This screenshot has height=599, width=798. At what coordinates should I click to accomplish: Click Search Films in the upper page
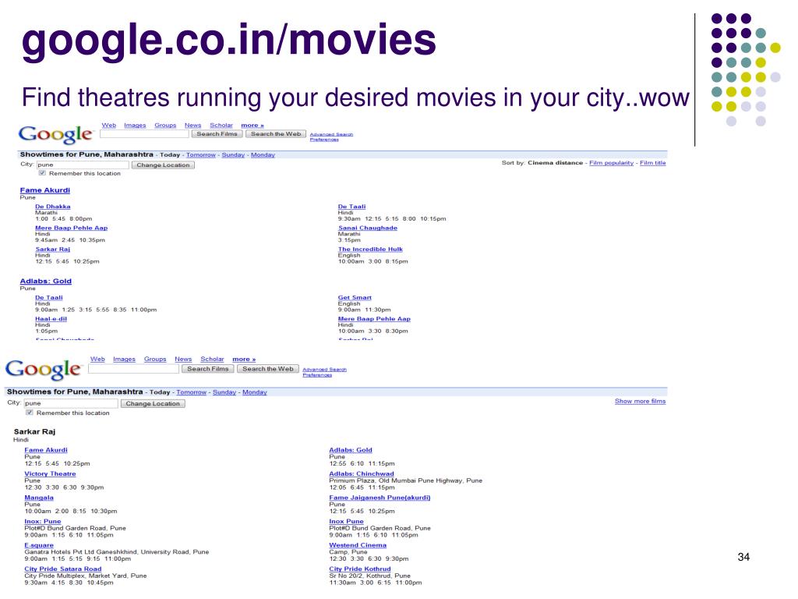click(x=217, y=134)
